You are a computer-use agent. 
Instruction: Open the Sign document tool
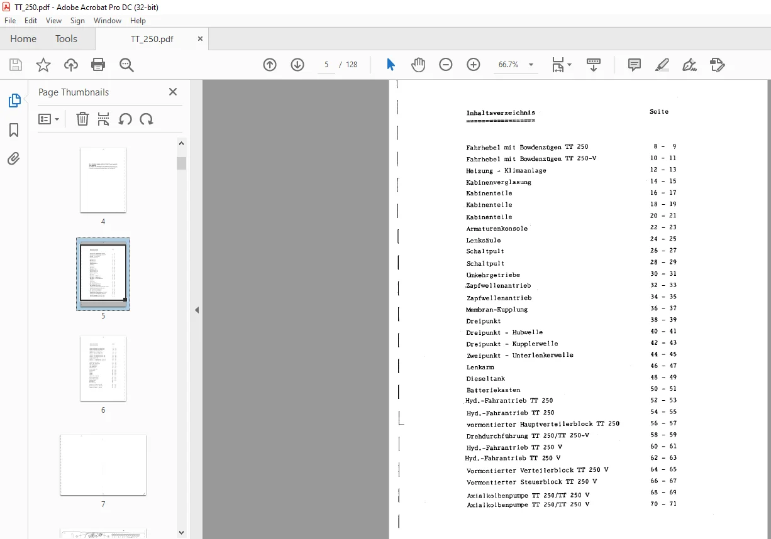coord(690,65)
